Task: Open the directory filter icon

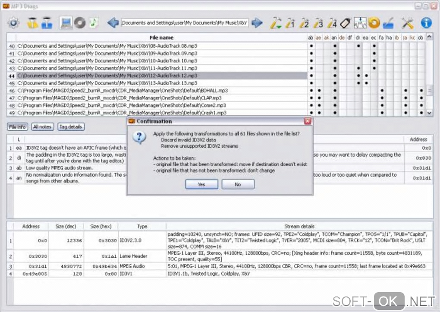Action: [x=47, y=23]
